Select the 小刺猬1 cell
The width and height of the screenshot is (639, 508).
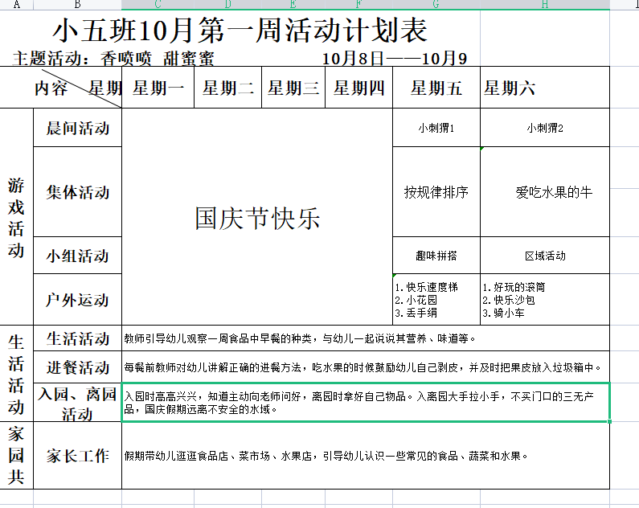(436, 128)
